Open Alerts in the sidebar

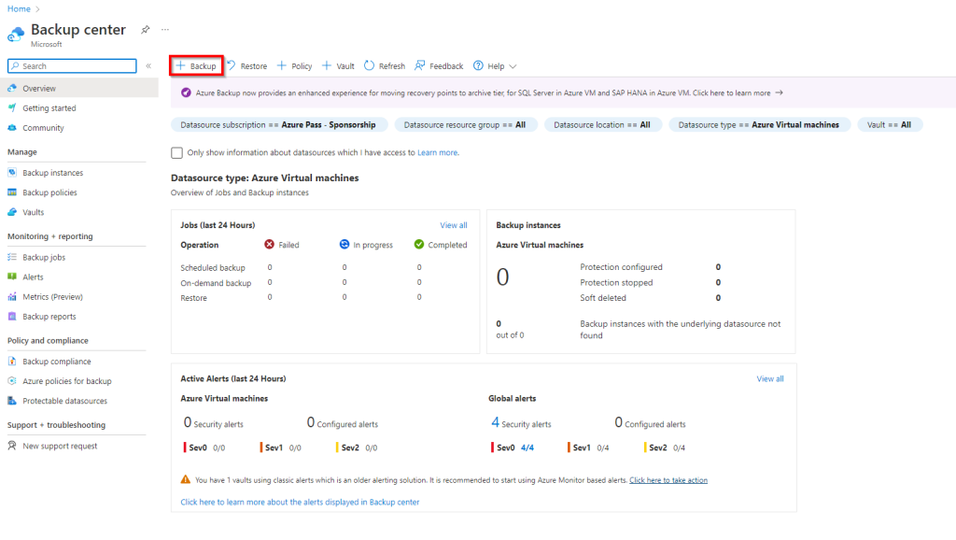[x=33, y=277]
